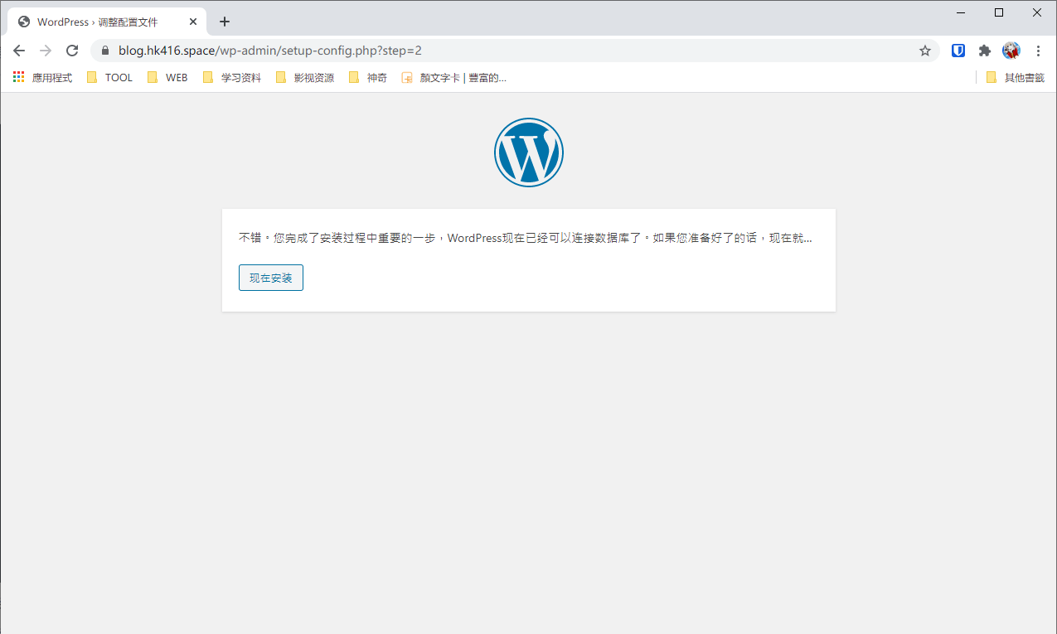Open the 影视资源 bookmark folder

[304, 77]
